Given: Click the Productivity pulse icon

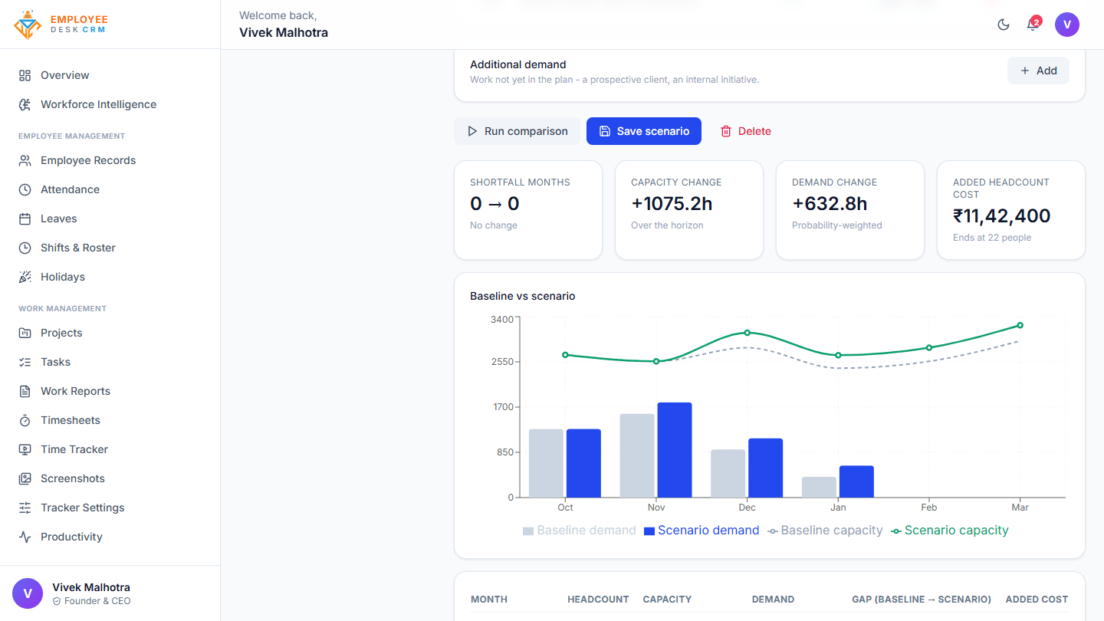Looking at the screenshot, I should [x=25, y=537].
